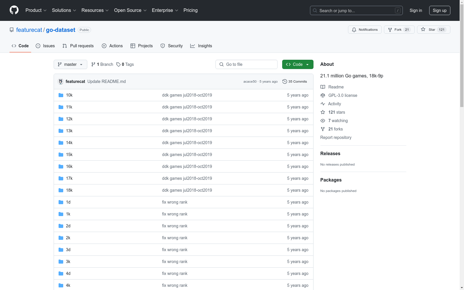The height and width of the screenshot is (290, 464).
Task: Open the 1d folder icon
Action: pyautogui.click(x=61, y=202)
